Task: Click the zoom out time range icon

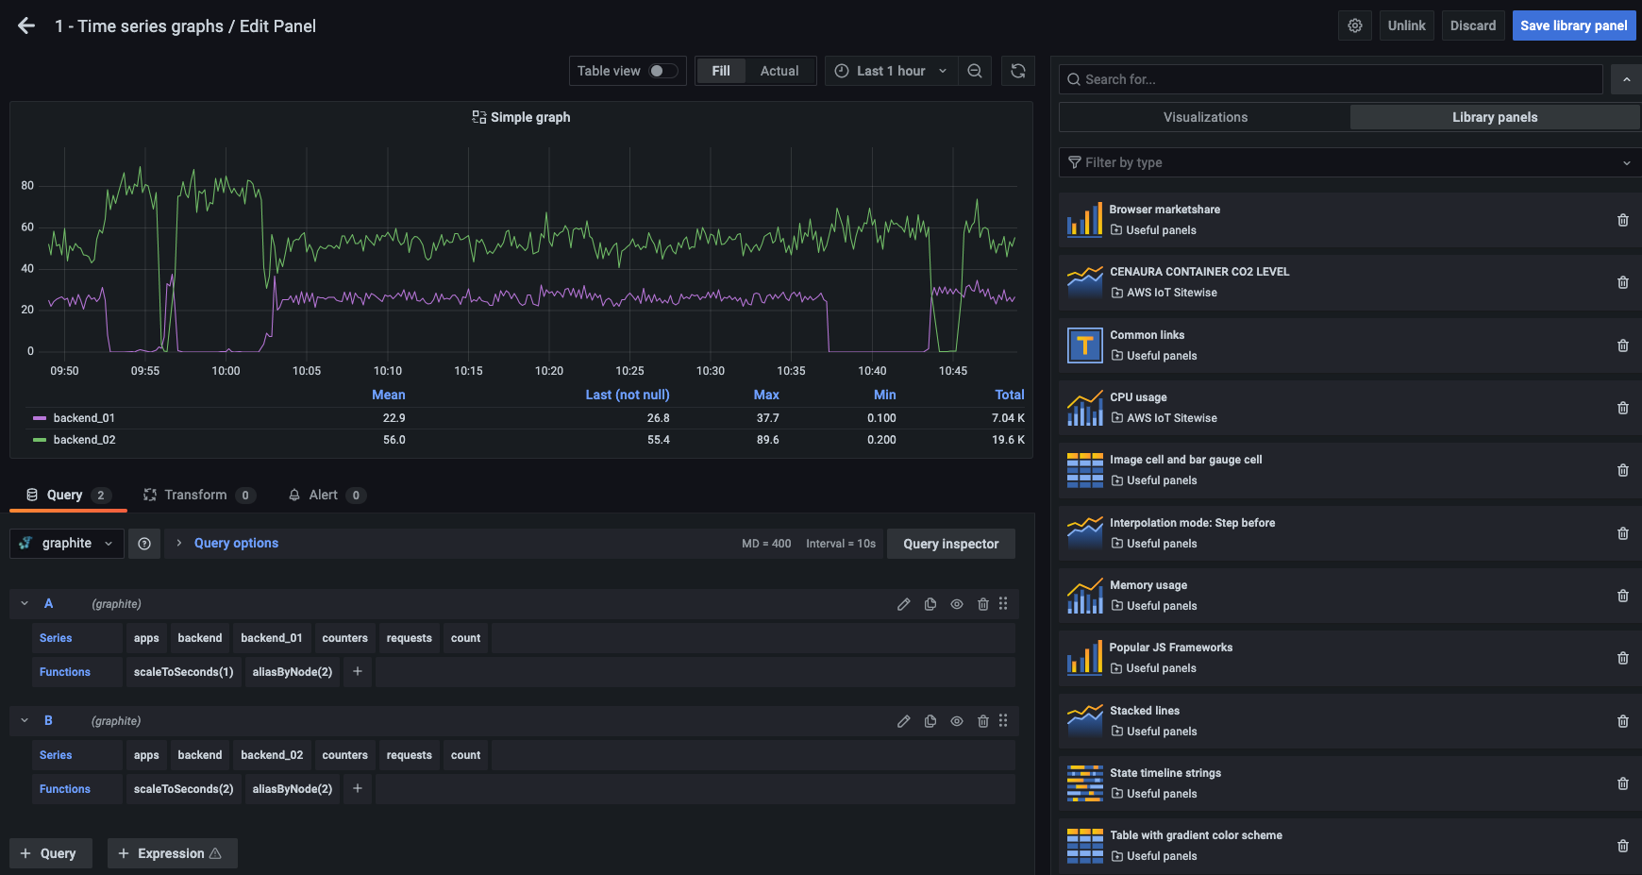Action: (x=975, y=71)
